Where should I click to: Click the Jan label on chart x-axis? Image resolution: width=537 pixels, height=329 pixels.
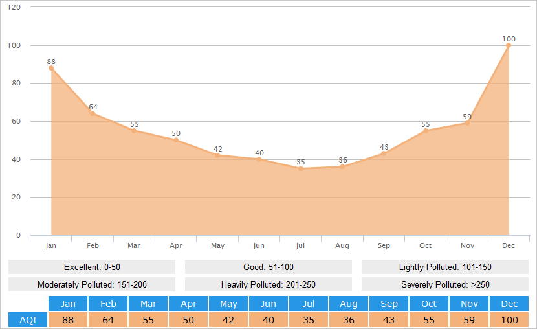click(x=50, y=245)
